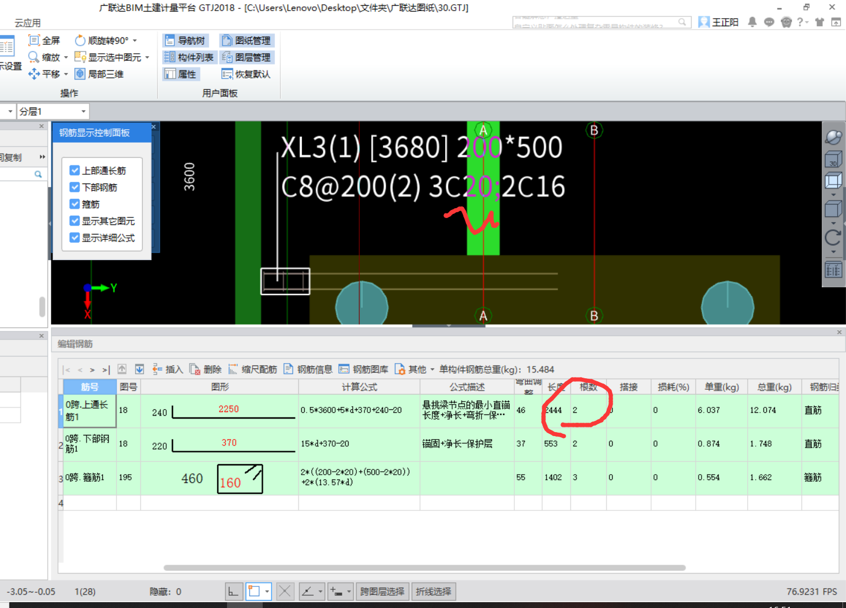Open the 顺旋转90° dropdown arrow
This screenshot has height=608, width=846.
135,40
